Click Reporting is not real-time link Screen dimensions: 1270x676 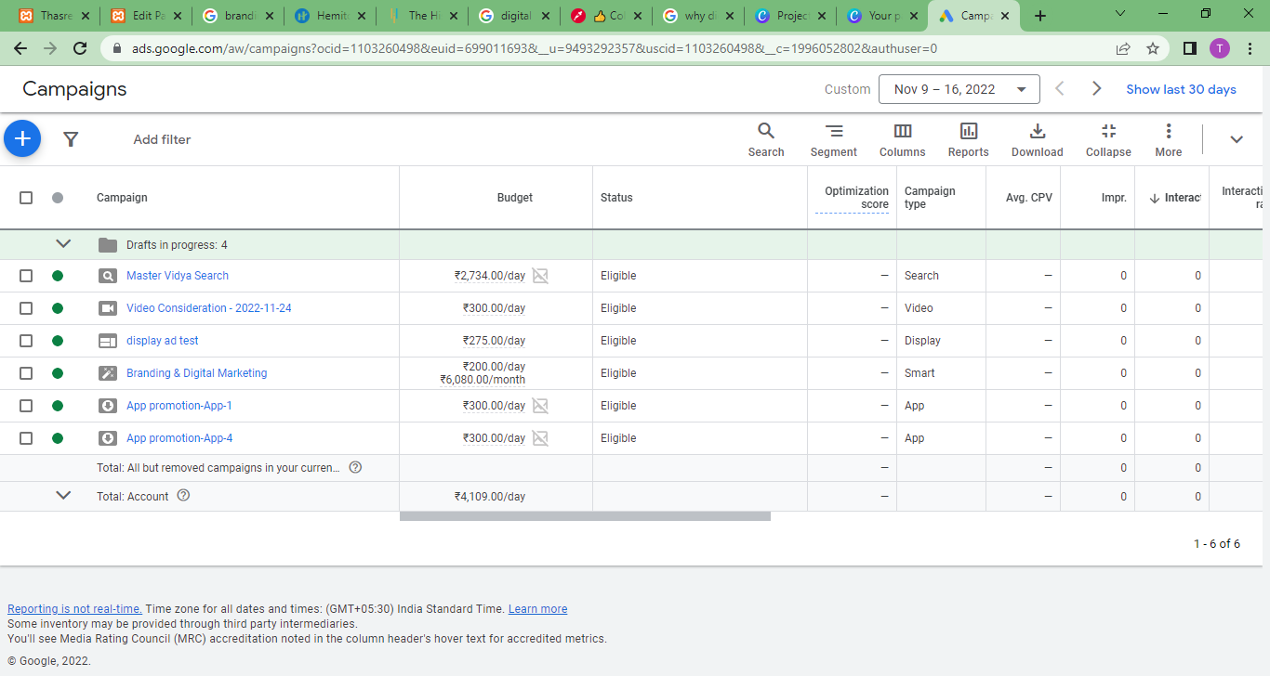tap(74, 609)
